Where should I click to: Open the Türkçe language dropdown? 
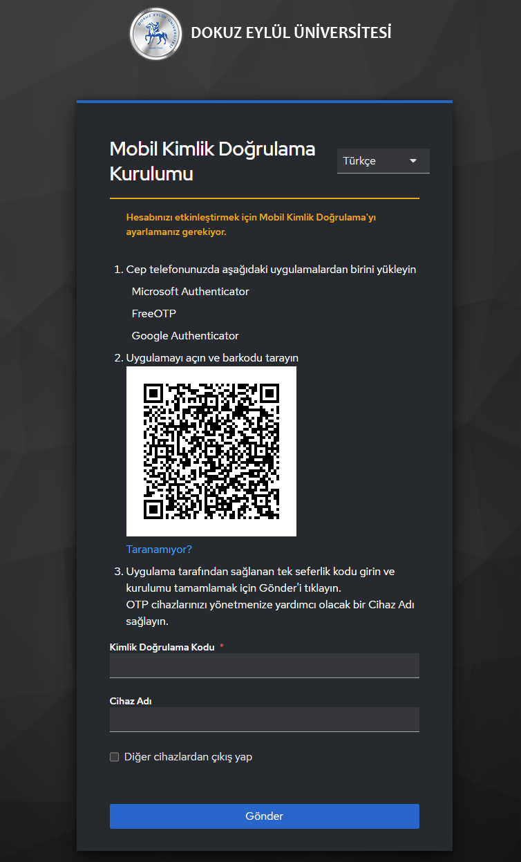(383, 161)
